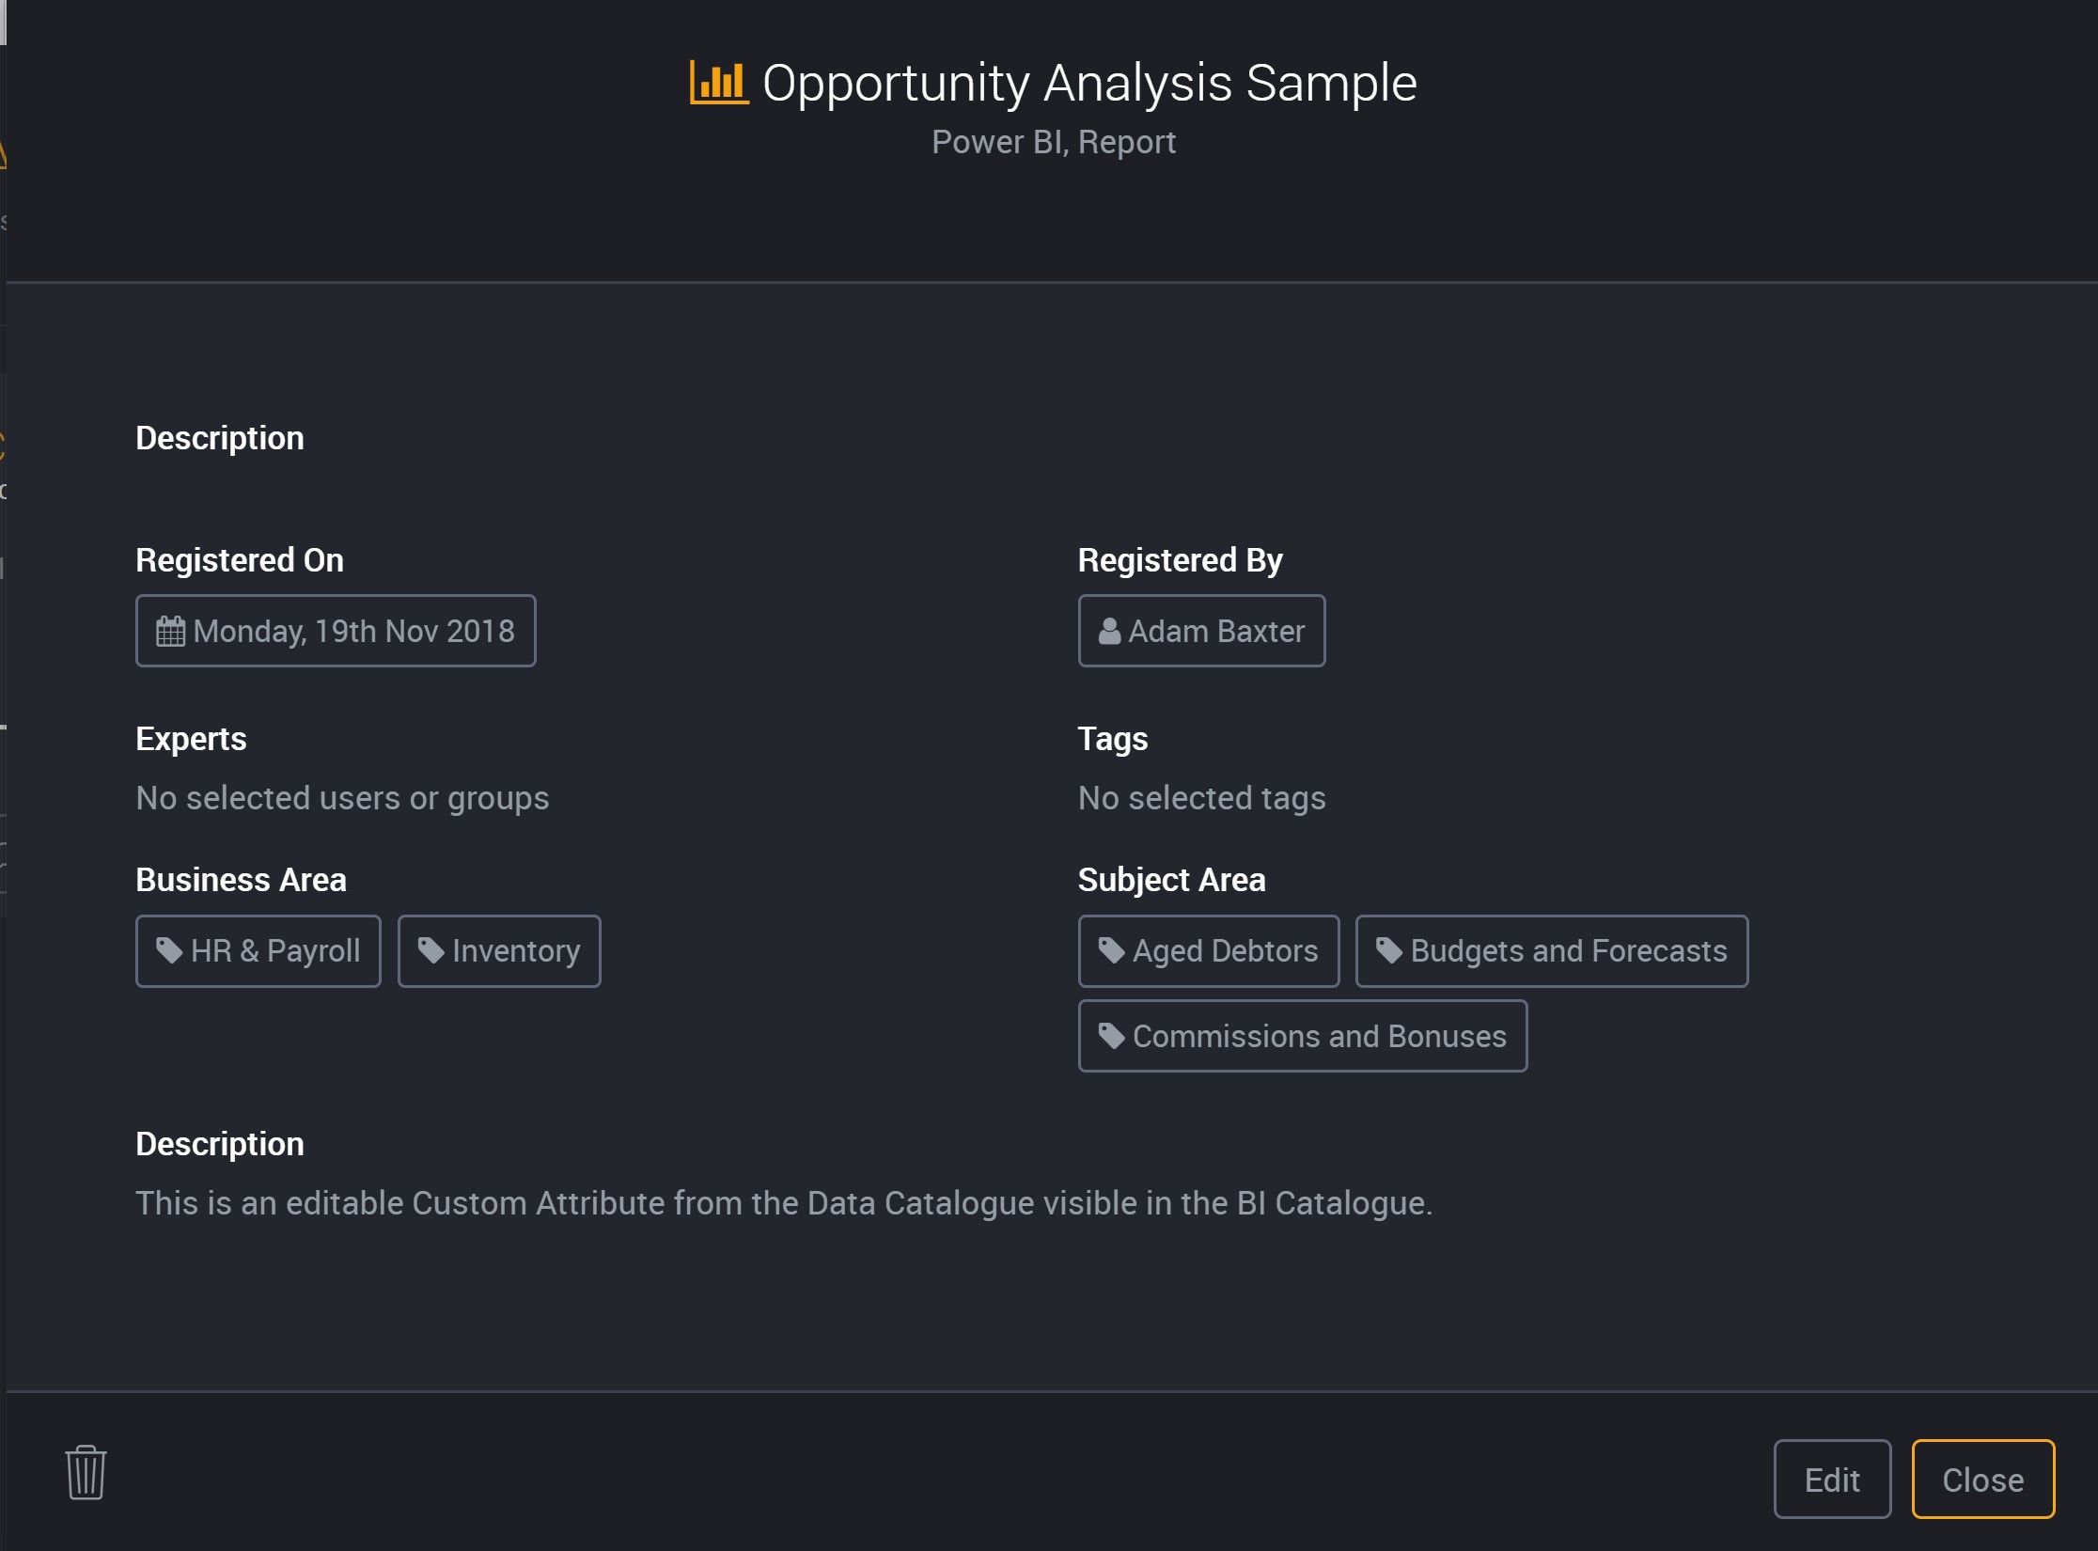Click tag icon on Aged Debtors
Image resolution: width=2098 pixels, height=1551 pixels.
tap(1111, 950)
